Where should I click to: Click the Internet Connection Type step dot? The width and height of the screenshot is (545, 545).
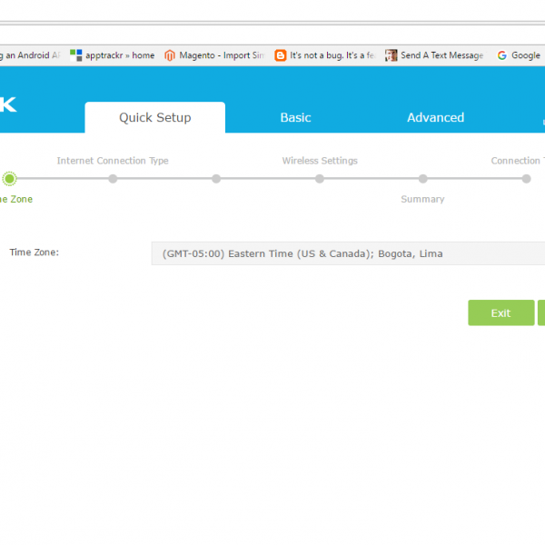tap(113, 179)
